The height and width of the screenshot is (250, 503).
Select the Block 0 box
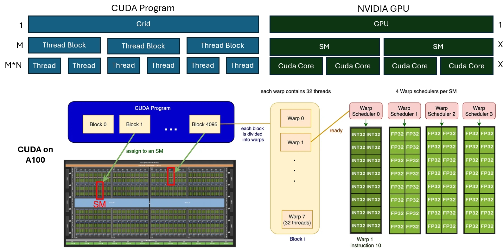click(x=98, y=124)
